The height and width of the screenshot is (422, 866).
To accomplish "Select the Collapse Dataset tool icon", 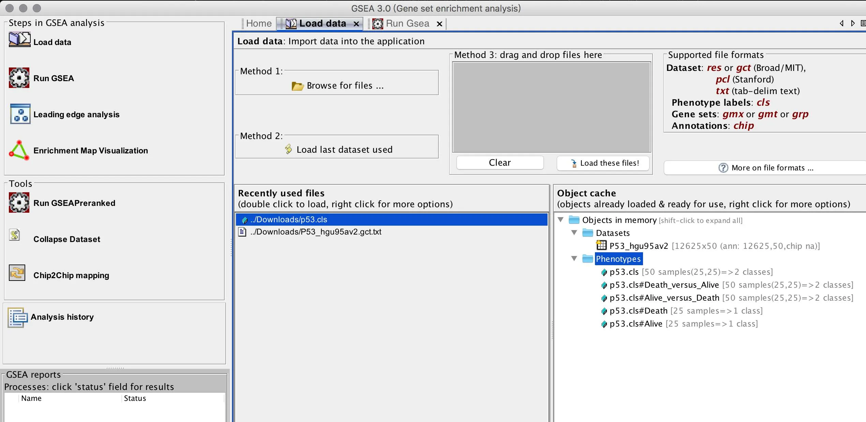I will coord(15,235).
